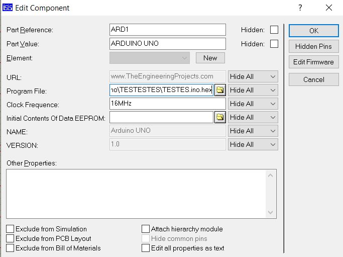
Task: Browse for Program File using folder icon
Action: [x=220, y=90]
